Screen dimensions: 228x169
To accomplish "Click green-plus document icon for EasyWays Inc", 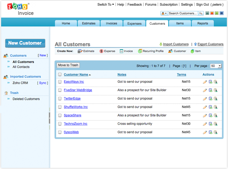I will (x=211, y=82).
